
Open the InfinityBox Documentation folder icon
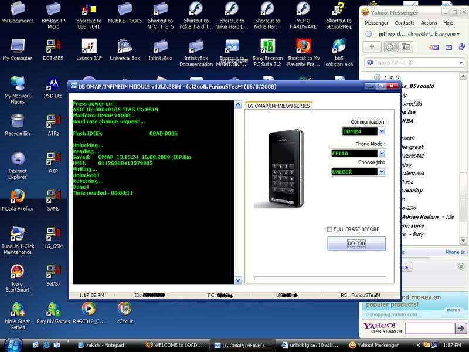[196, 53]
